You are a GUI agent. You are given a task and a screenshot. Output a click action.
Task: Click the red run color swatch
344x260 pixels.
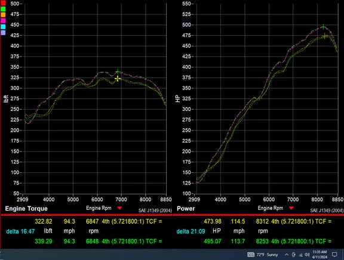tap(3, 3)
